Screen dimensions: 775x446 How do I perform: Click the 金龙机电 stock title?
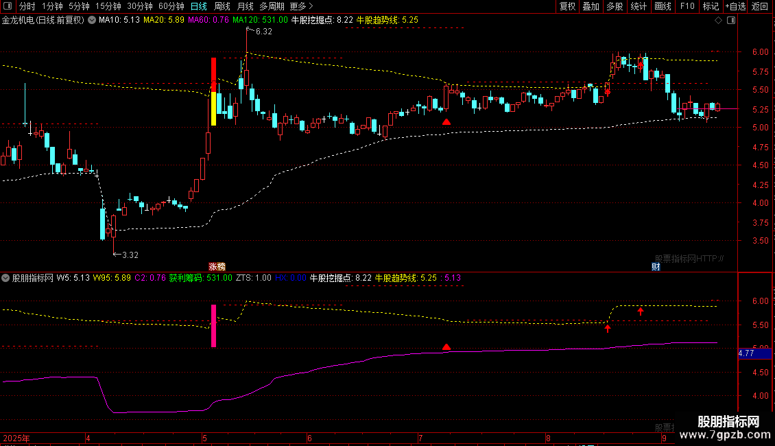(43, 21)
